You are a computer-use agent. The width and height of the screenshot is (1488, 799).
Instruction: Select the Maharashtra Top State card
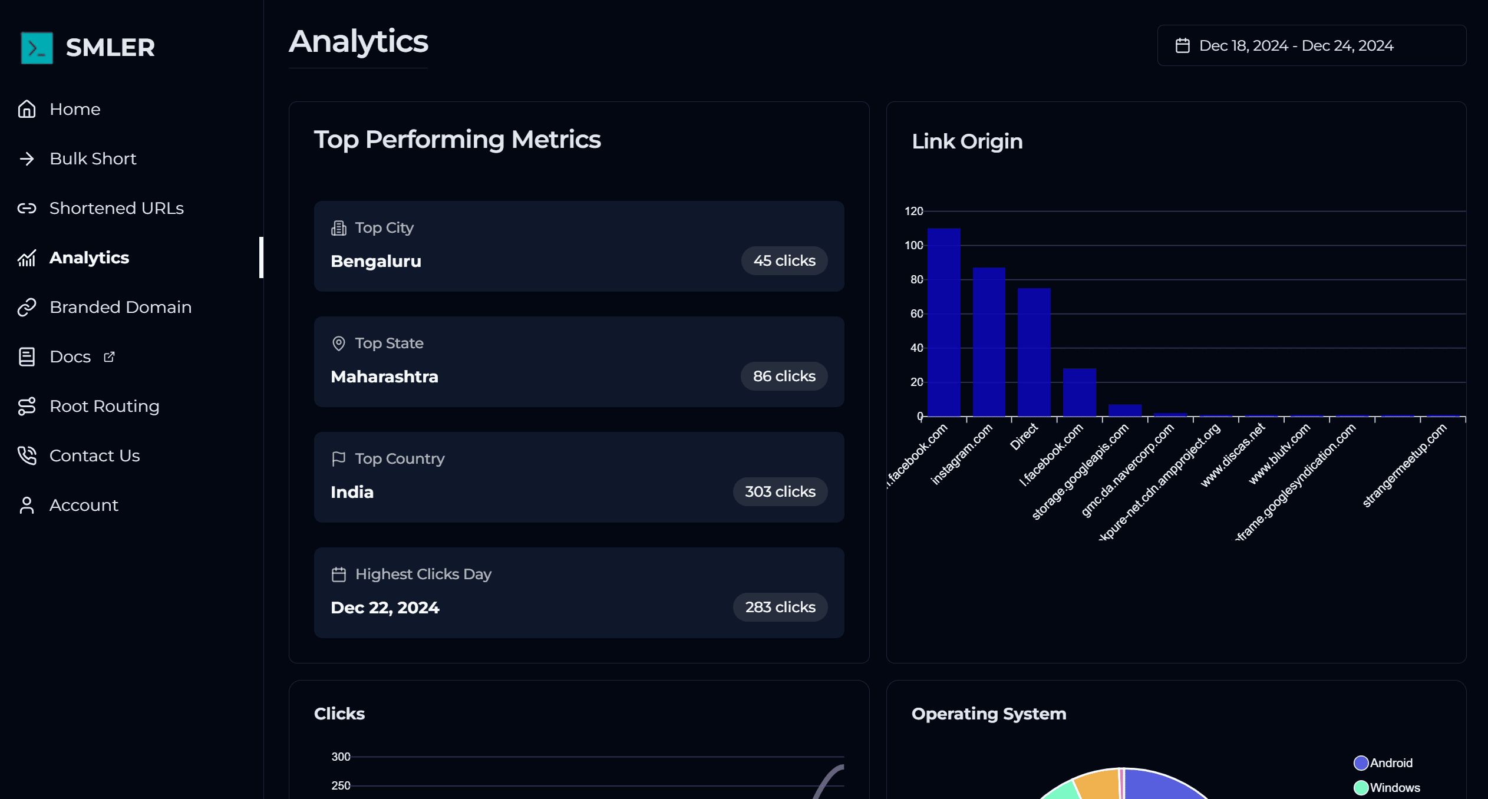click(579, 362)
